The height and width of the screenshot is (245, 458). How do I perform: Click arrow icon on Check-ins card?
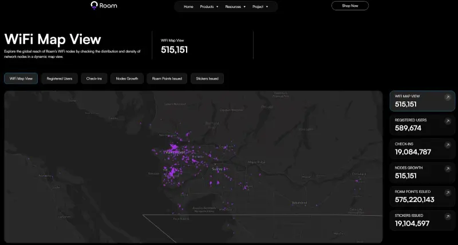[x=447, y=145]
